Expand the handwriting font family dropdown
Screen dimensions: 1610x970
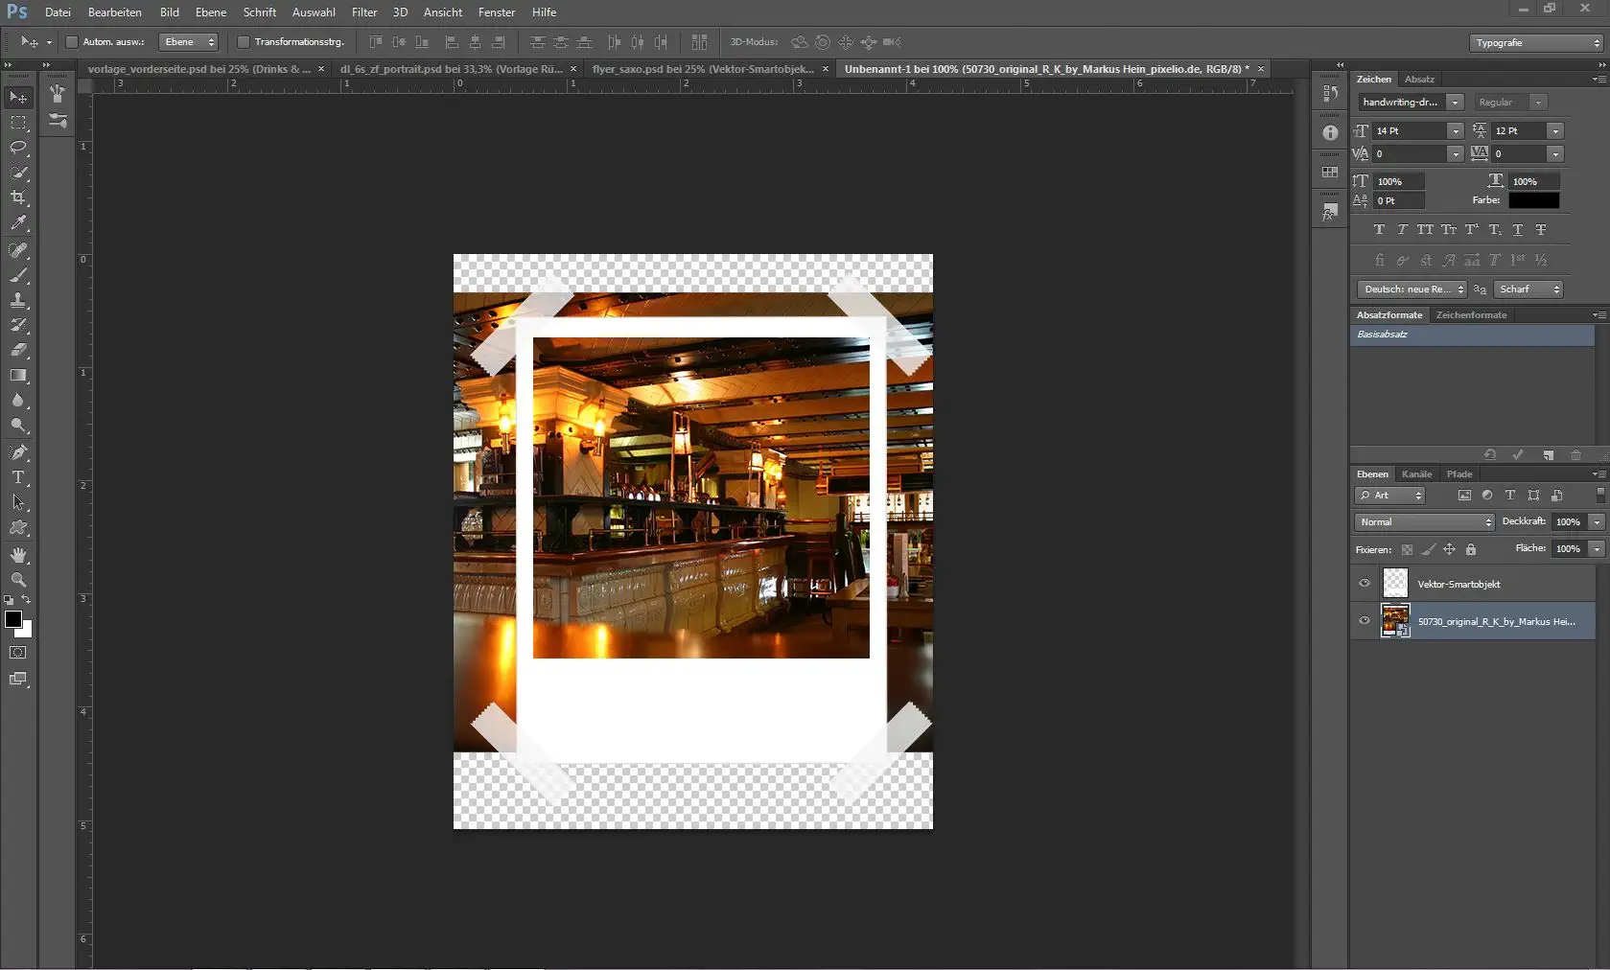pyautogui.click(x=1455, y=103)
